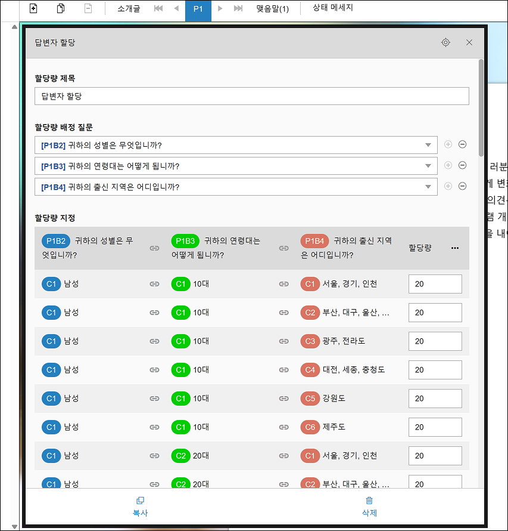Edit quota for 강원도 row
Viewport: 508px width, 531px height.
(435, 399)
